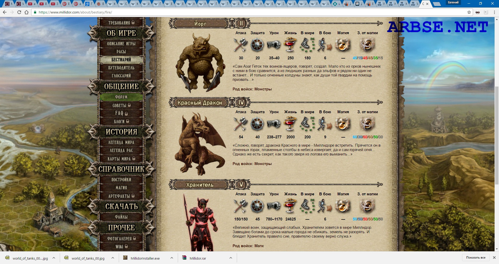
Task: Open the Артефакты sidebar link
Action: [x=121, y=196]
